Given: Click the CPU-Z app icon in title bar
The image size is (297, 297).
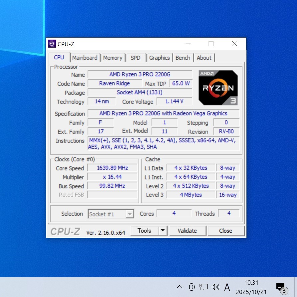Looking at the screenshot, I should pyautogui.click(x=52, y=44).
